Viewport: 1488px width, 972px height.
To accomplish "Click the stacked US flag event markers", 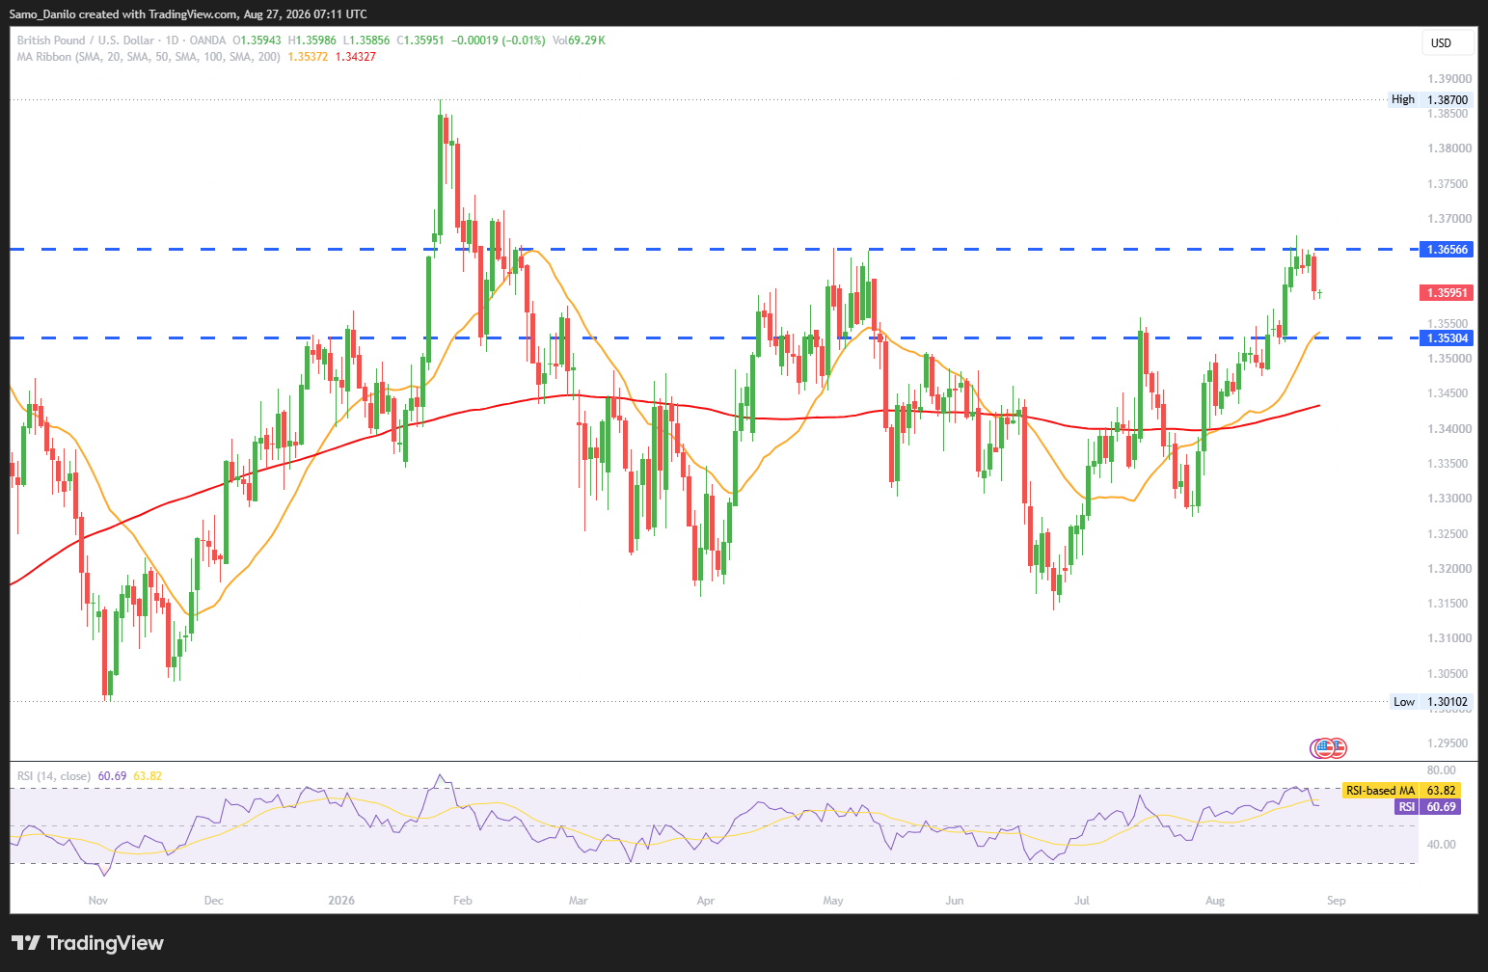I will (1328, 747).
